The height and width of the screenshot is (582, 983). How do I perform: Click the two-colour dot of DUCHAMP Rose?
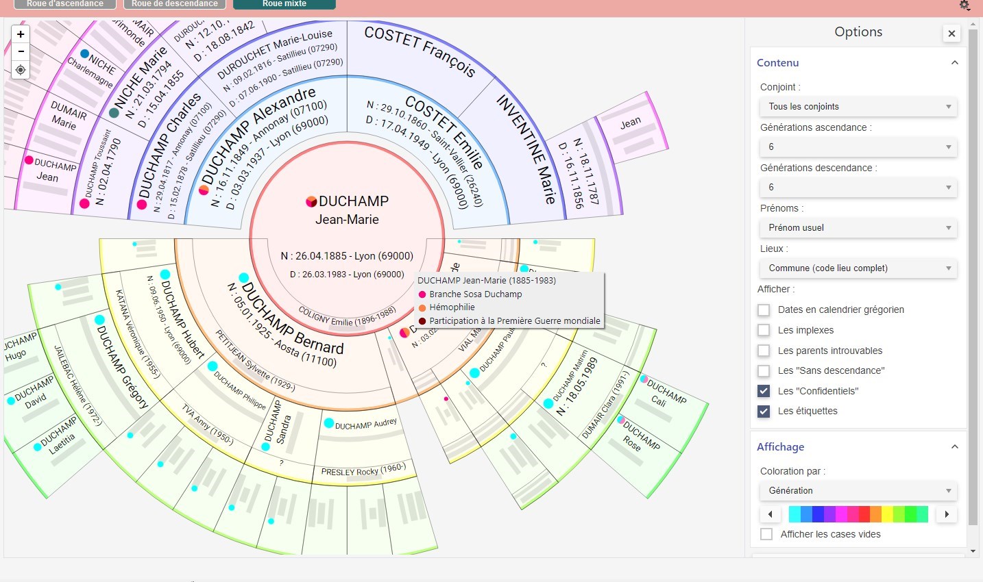click(620, 420)
